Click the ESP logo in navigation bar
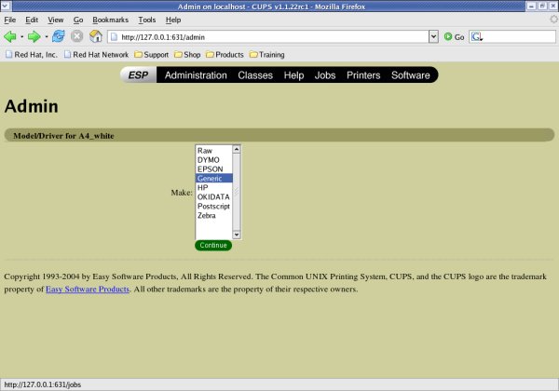The width and height of the screenshot is (559, 391). click(138, 75)
